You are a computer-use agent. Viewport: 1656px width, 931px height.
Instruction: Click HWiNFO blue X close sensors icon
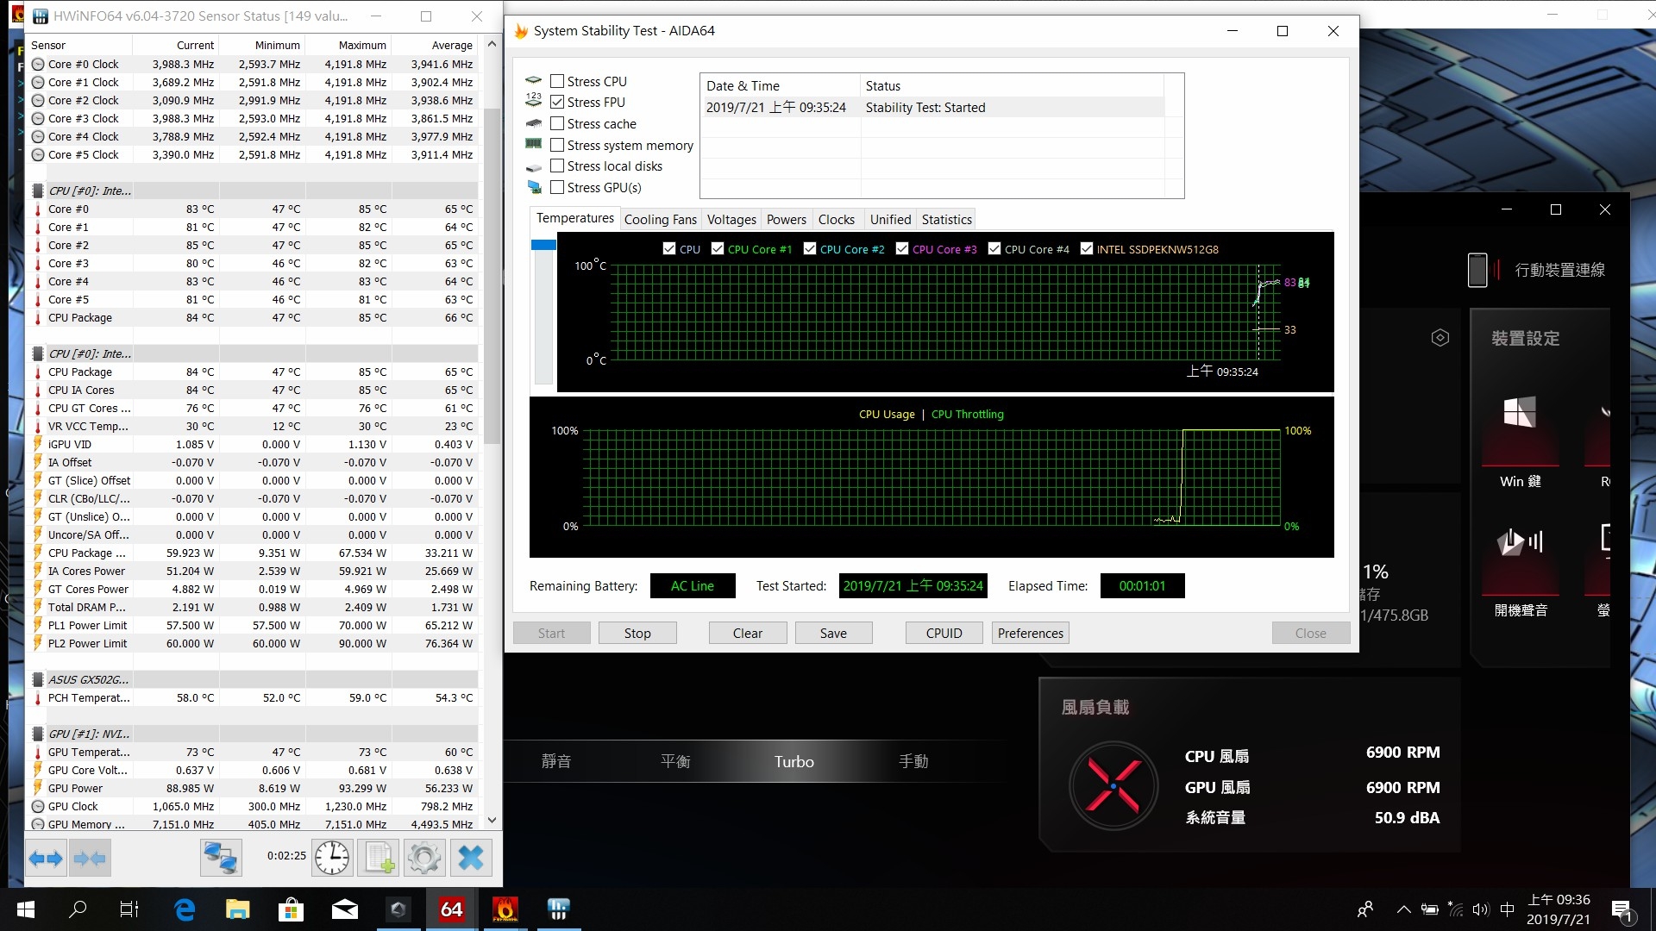[x=471, y=858]
